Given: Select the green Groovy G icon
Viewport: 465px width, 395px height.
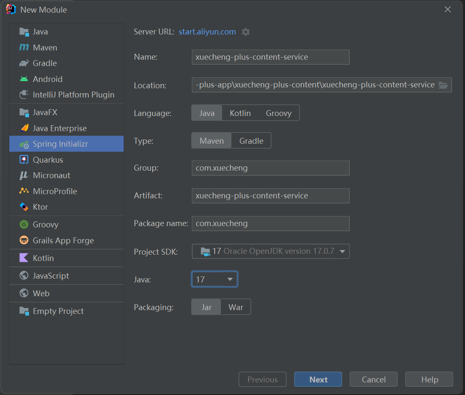Looking at the screenshot, I should coord(24,224).
